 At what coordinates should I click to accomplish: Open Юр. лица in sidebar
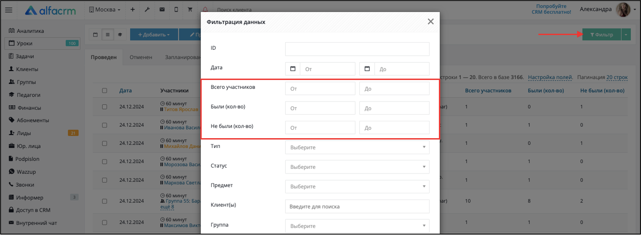coord(24,146)
